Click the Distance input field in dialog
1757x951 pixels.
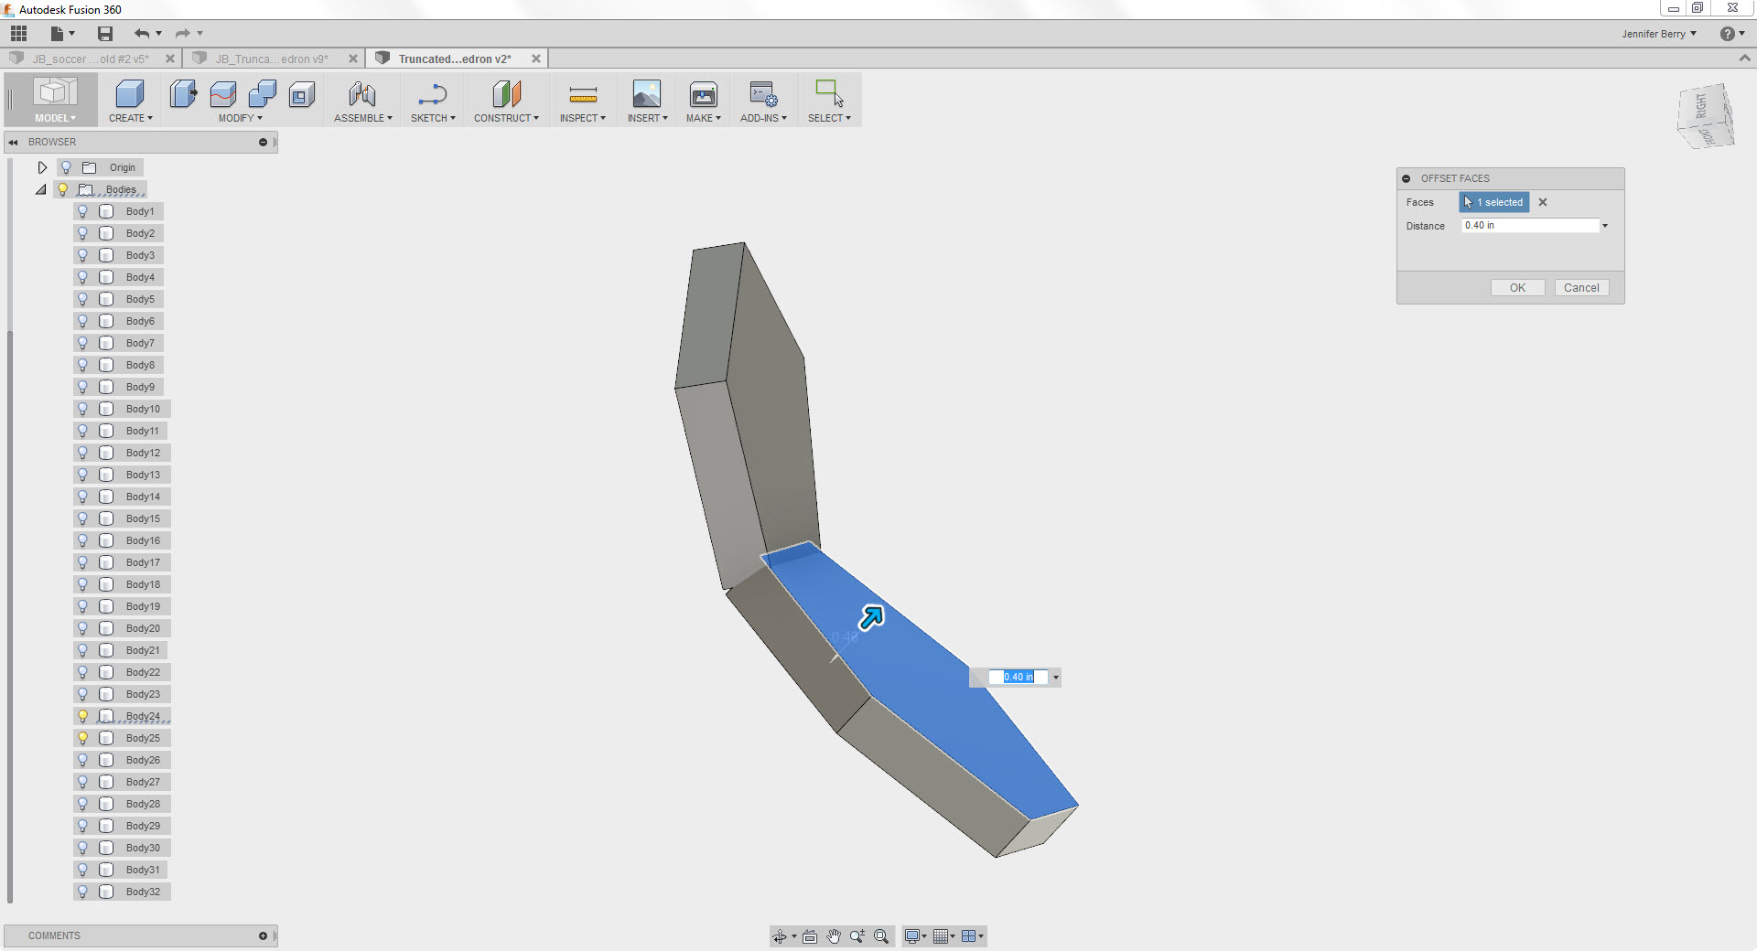click(x=1530, y=226)
